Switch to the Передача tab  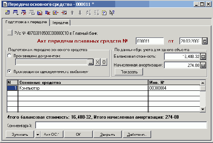60,23
